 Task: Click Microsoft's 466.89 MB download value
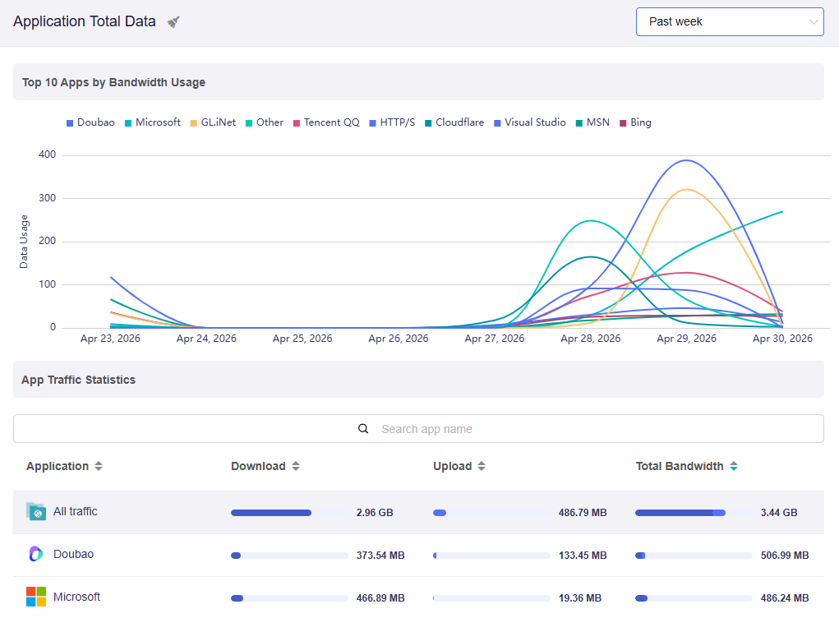coord(380,598)
